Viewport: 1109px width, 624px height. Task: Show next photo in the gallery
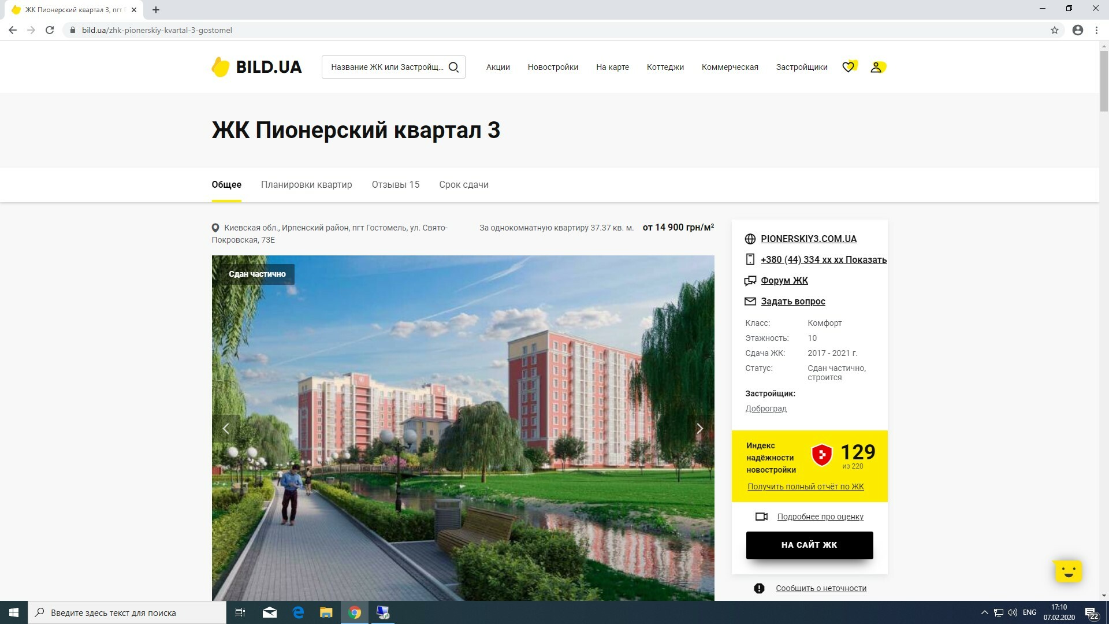coord(699,429)
